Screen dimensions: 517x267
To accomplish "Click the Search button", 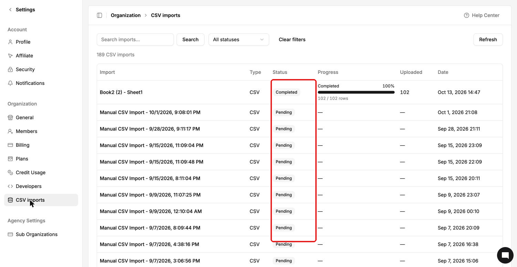I will tap(190, 40).
